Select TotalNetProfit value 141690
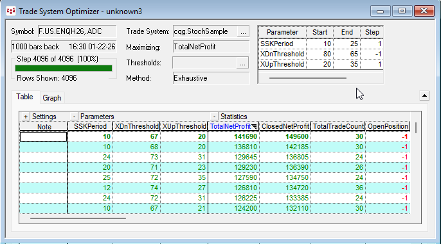Viewport: 441px width, 244px height. pos(233,136)
